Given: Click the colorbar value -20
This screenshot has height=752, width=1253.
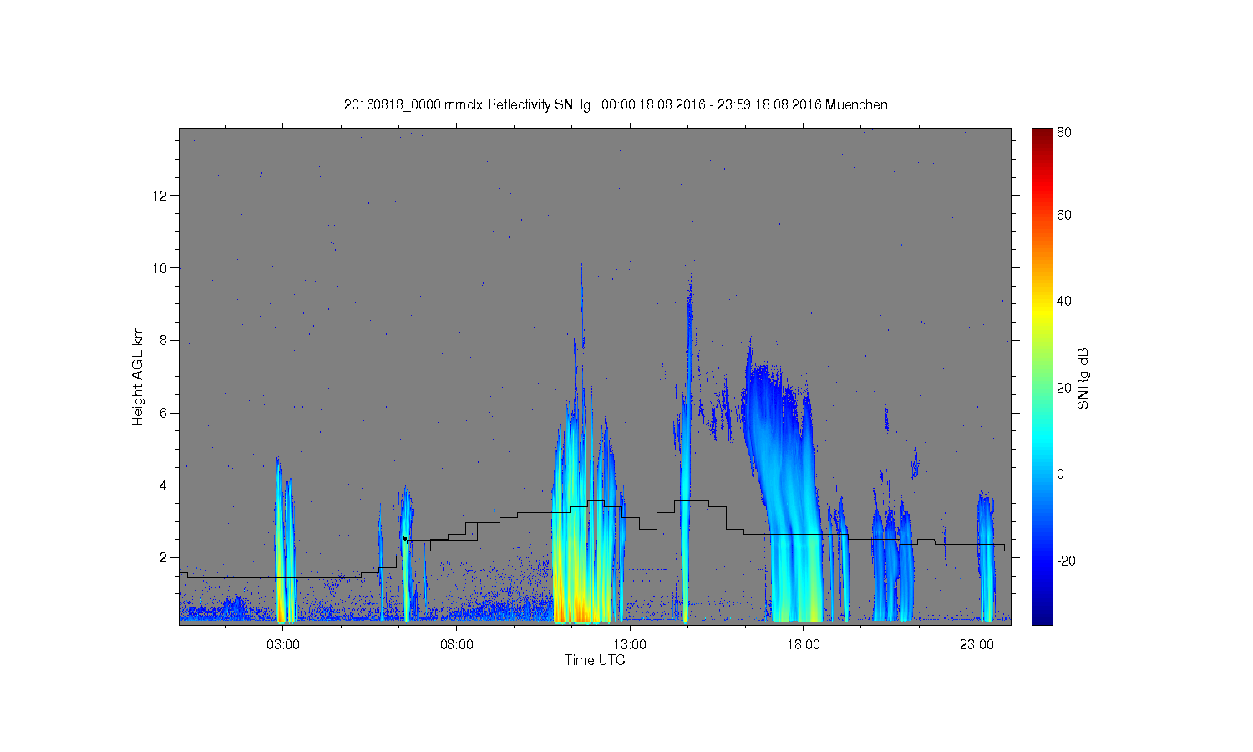Looking at the screenshot, I should coord(1066,560).
